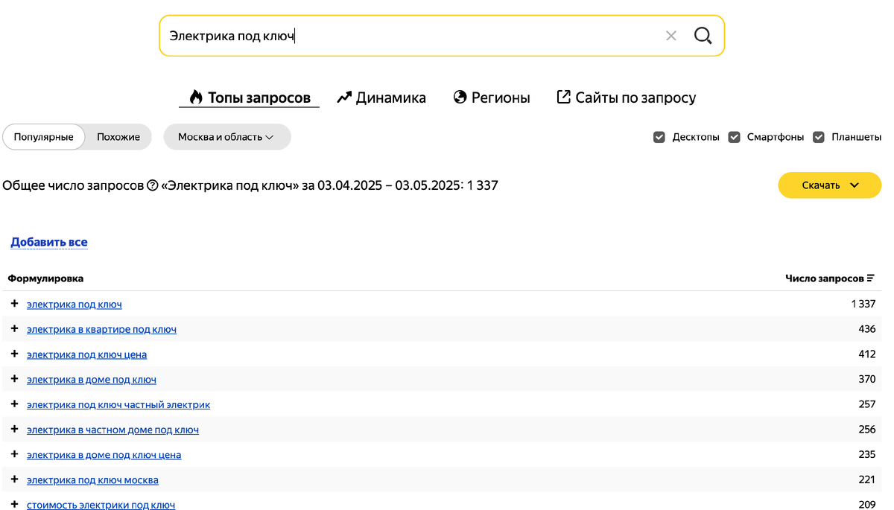This screenshot has height=510, width=894.
Task: Click the external link icon by Сайты по запросу
Action: click(x=564, y=97)
